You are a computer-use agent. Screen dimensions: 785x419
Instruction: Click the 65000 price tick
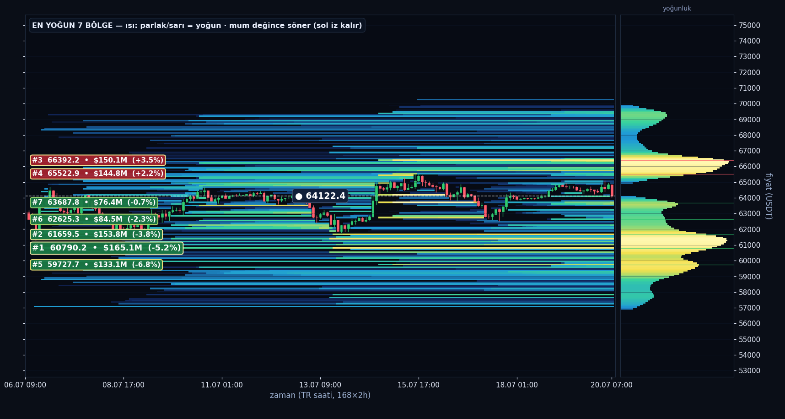(750, 182)
